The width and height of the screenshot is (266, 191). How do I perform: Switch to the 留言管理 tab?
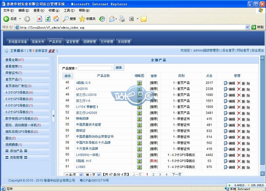click(72, 42)
